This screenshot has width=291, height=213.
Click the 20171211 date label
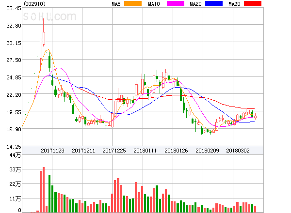click(83, 151)
